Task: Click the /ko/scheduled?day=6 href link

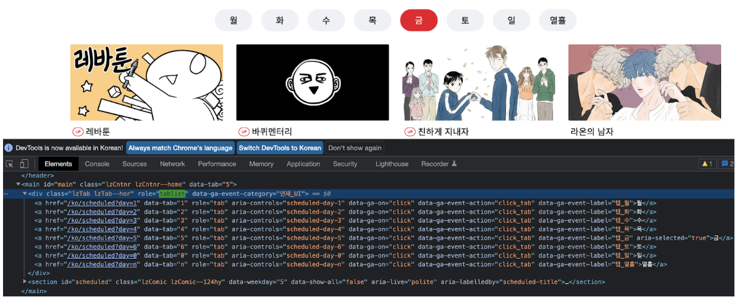Action: pos(103,247)
